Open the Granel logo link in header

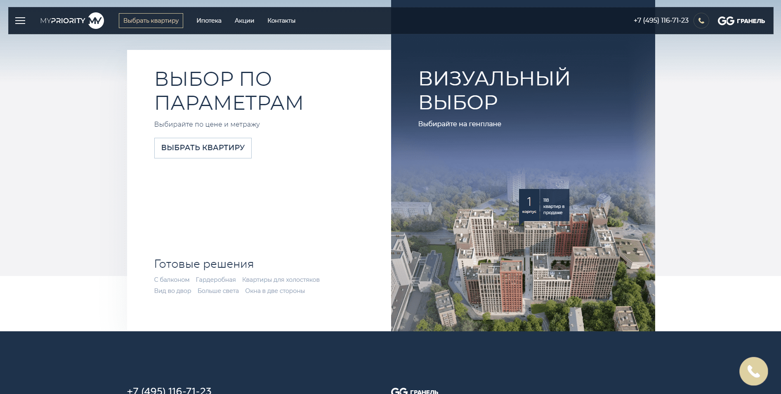click(x=741, y=21)
